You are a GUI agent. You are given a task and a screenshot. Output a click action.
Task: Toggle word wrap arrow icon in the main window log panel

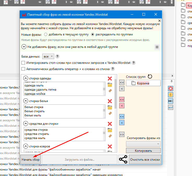(171, 107)
